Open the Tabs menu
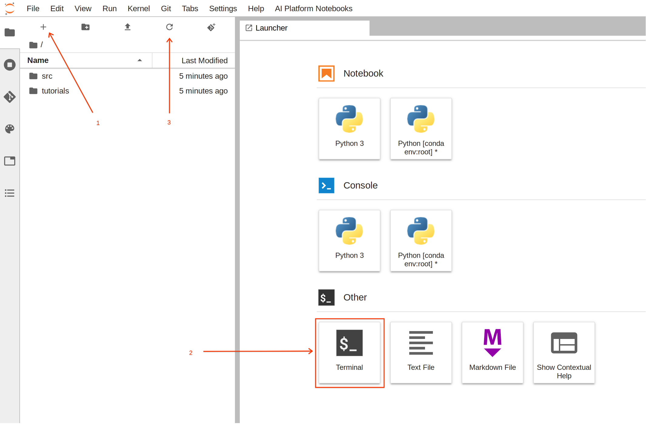 point(190,8)
